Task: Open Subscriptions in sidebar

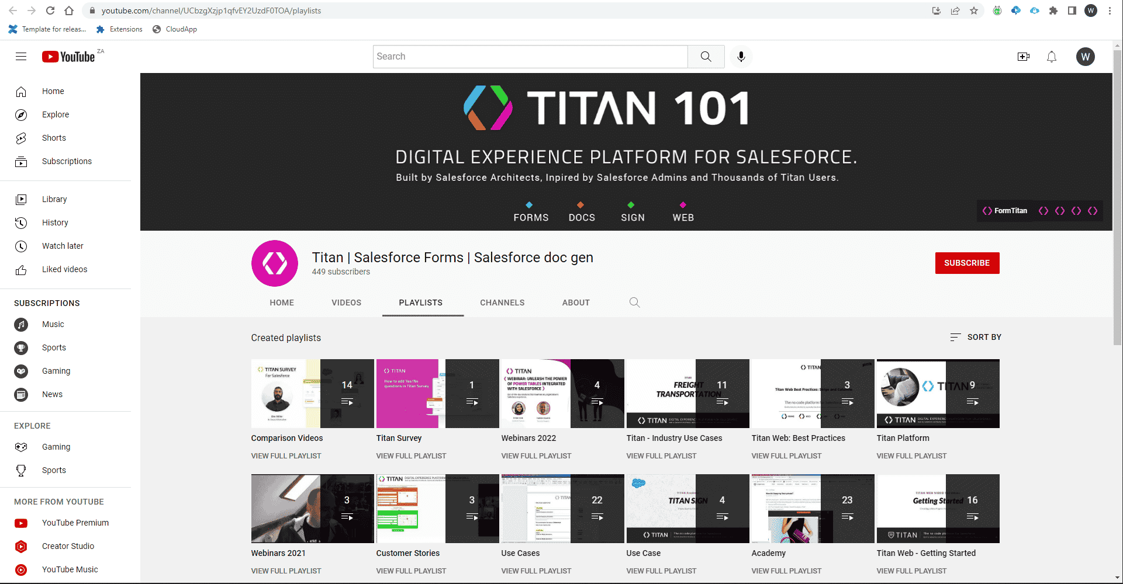Action: pos(65,161)
